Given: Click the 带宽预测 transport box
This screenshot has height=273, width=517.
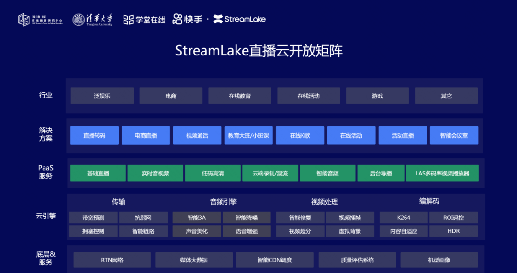Looking at the screenshot, I should (93, 218).
